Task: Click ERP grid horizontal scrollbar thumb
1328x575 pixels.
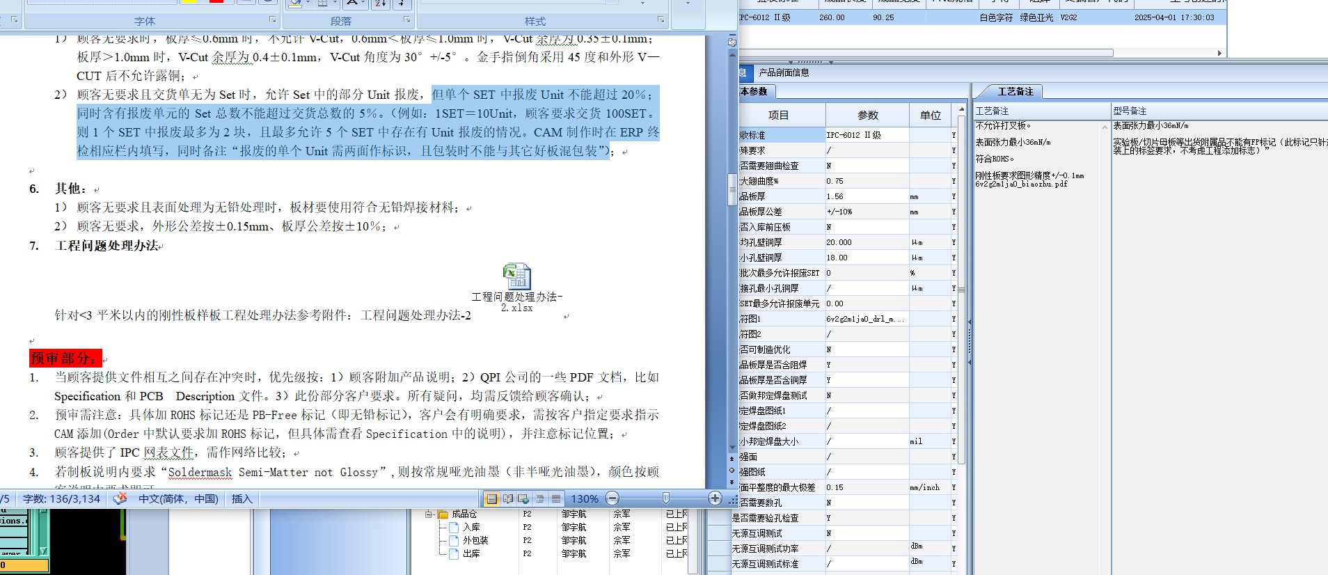Action: 926,53
